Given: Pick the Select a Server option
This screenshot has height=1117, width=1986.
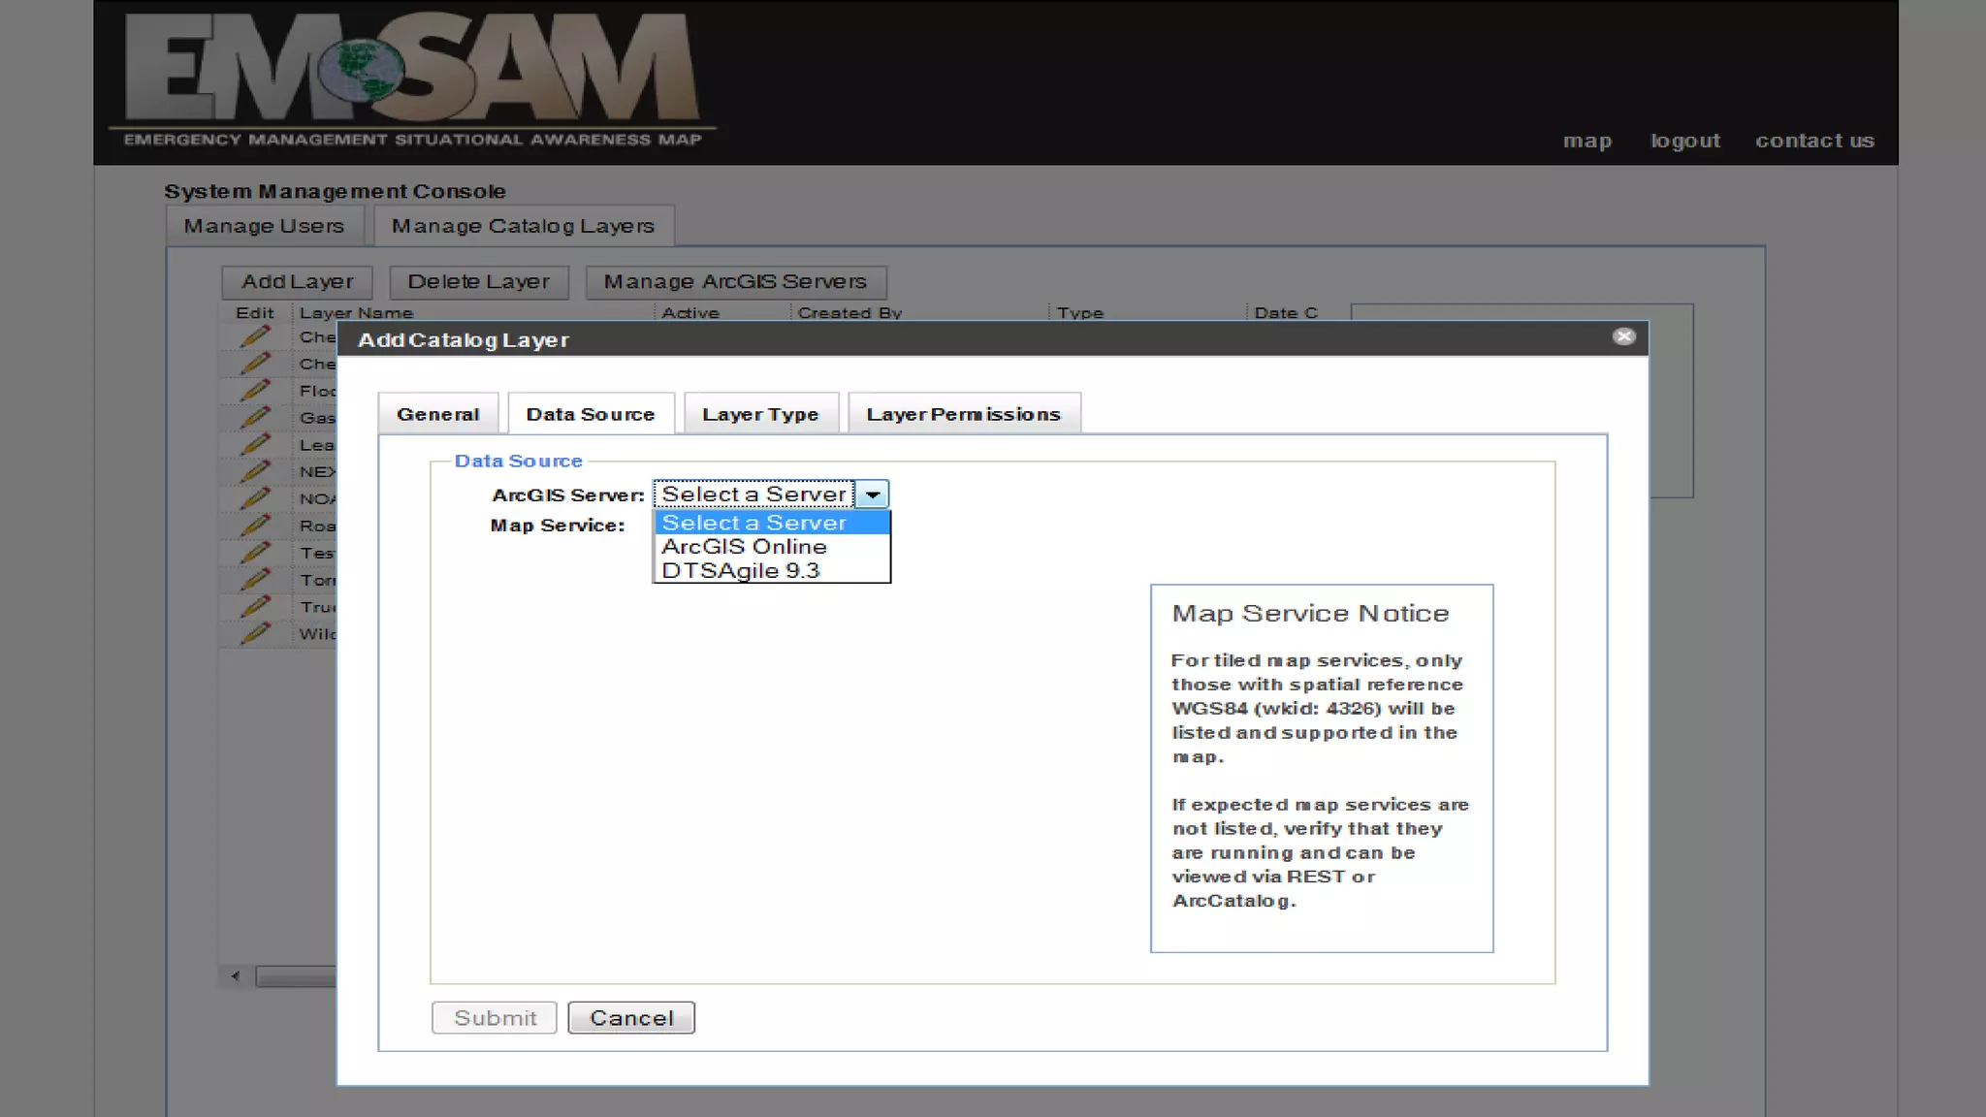Looking at the screenshot, I should click(753, 523).
